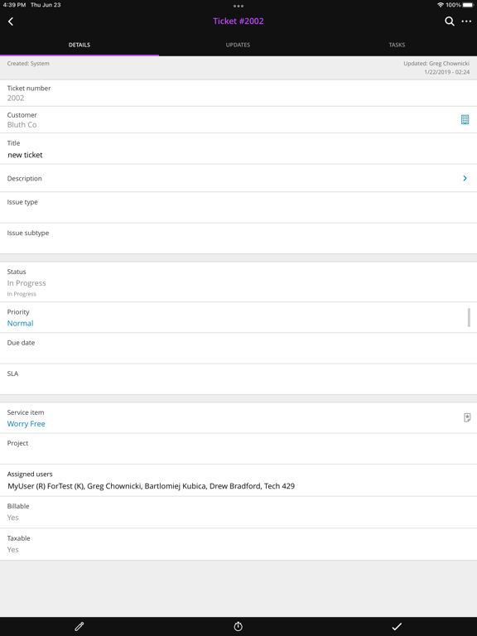Click the In Progress status value
The image size is (477, 636).
26,283
